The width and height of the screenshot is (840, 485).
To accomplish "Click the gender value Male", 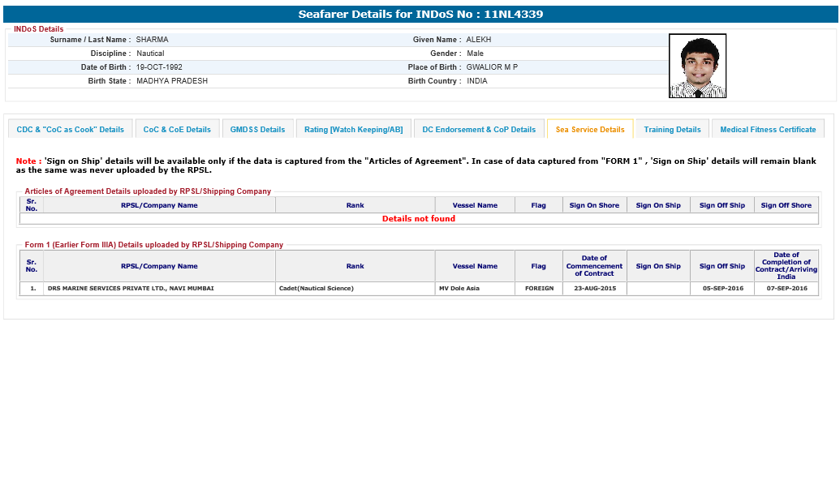I will pos(475,54).
